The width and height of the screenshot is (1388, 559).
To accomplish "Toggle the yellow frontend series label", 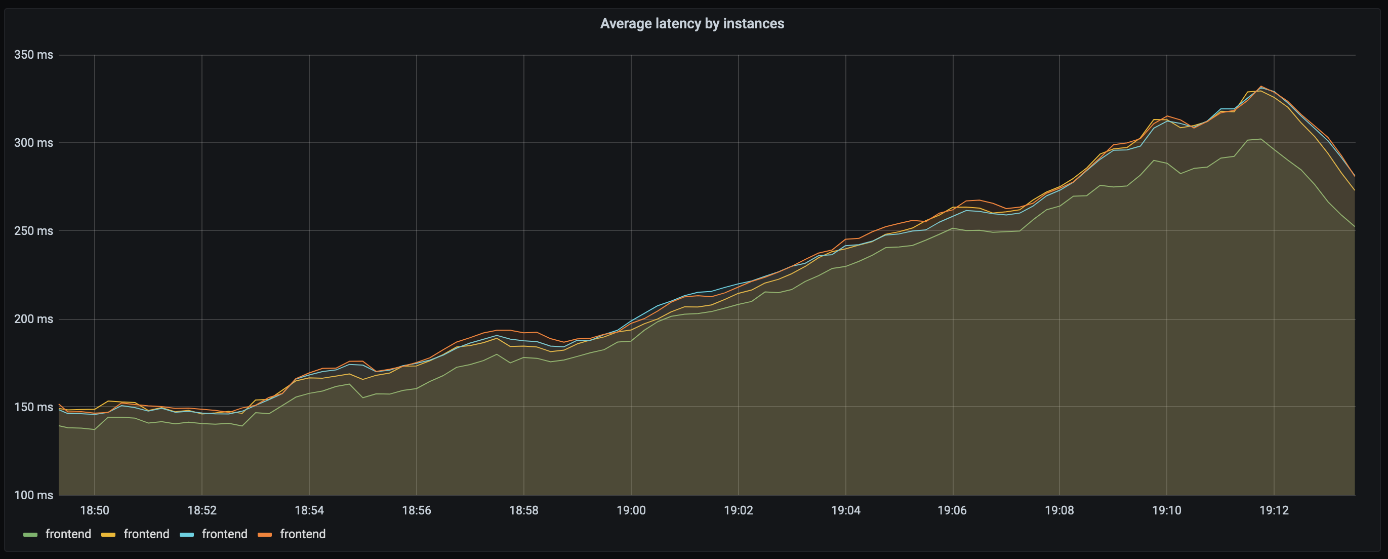I will coord(147,534).
